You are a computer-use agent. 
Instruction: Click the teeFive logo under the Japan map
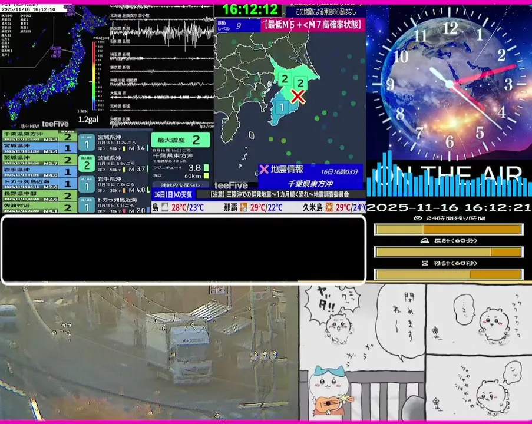coord(55,124)
